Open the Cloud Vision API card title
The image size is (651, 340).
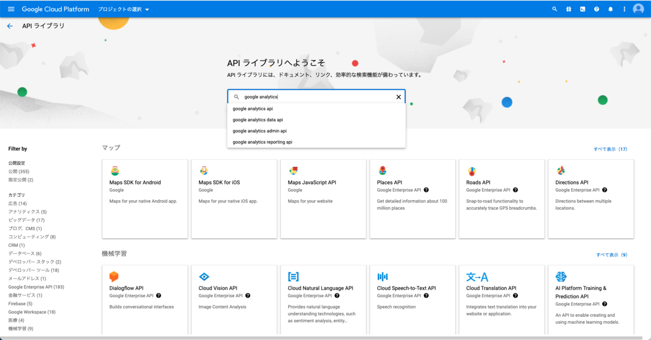click(218, 288)
